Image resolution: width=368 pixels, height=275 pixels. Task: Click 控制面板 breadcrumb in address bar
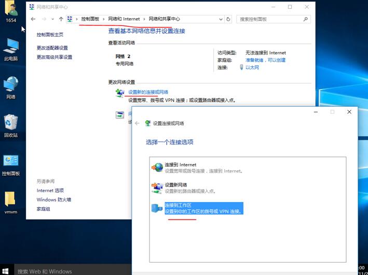[90, 19]
